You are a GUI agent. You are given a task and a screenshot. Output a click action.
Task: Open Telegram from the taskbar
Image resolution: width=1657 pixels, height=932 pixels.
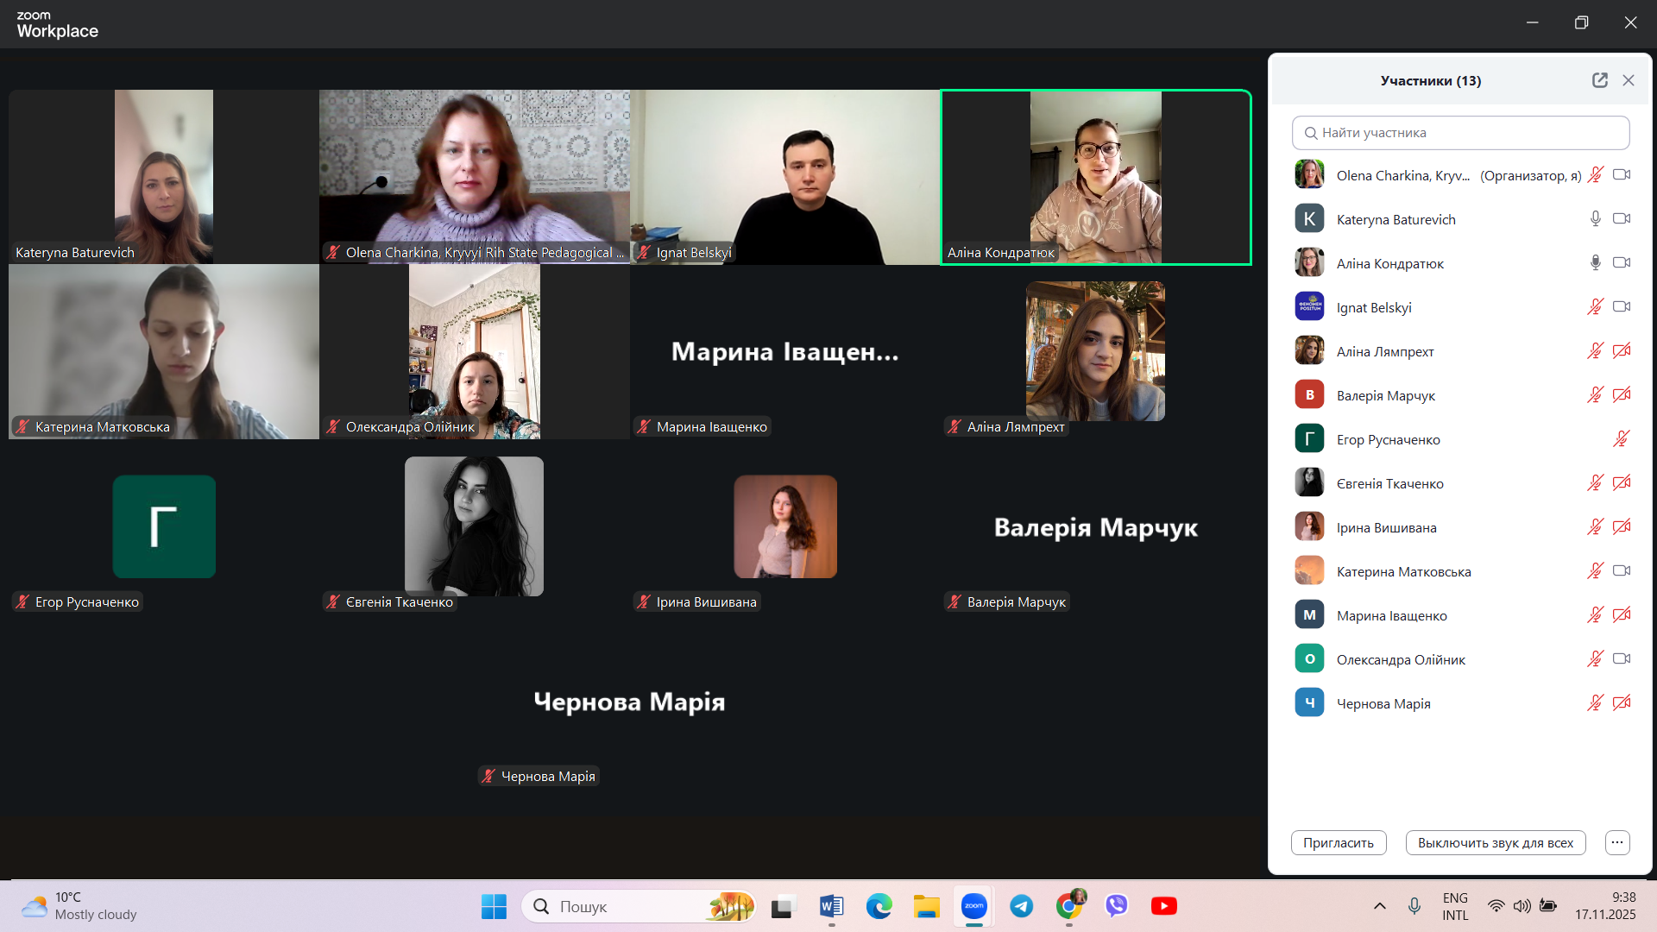[1022, 906]
